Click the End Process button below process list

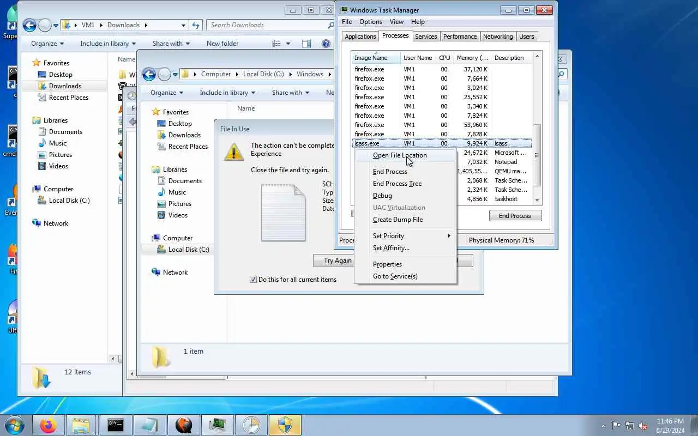click(515, 216)
